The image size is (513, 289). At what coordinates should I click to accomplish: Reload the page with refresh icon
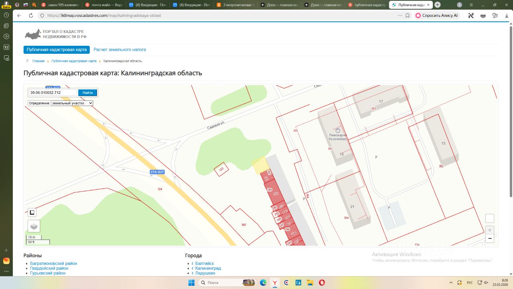tap(31, 16)
